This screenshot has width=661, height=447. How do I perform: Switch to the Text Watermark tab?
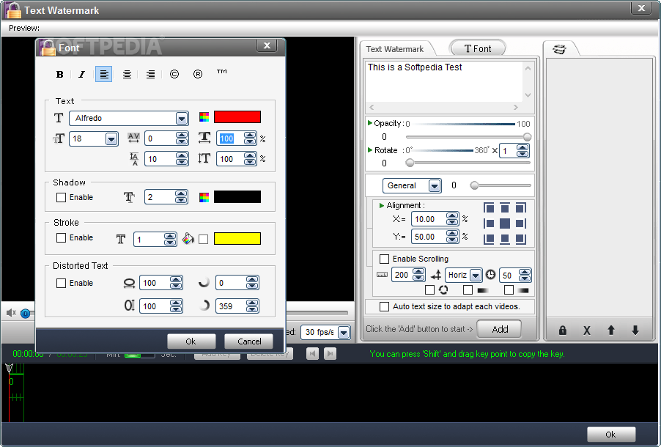coord(394,49)
